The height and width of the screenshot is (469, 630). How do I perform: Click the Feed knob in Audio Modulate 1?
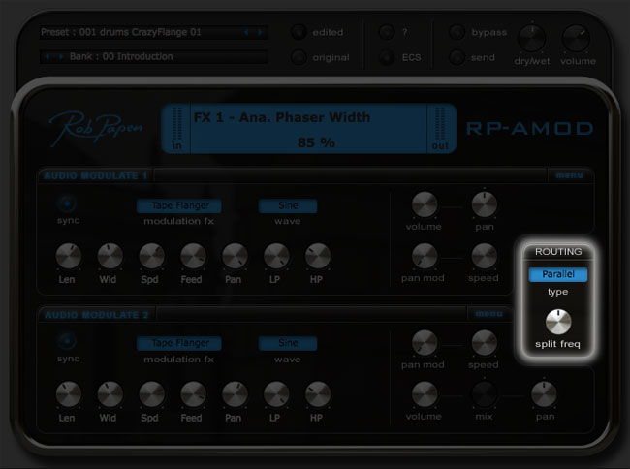[x=193, y=256]
